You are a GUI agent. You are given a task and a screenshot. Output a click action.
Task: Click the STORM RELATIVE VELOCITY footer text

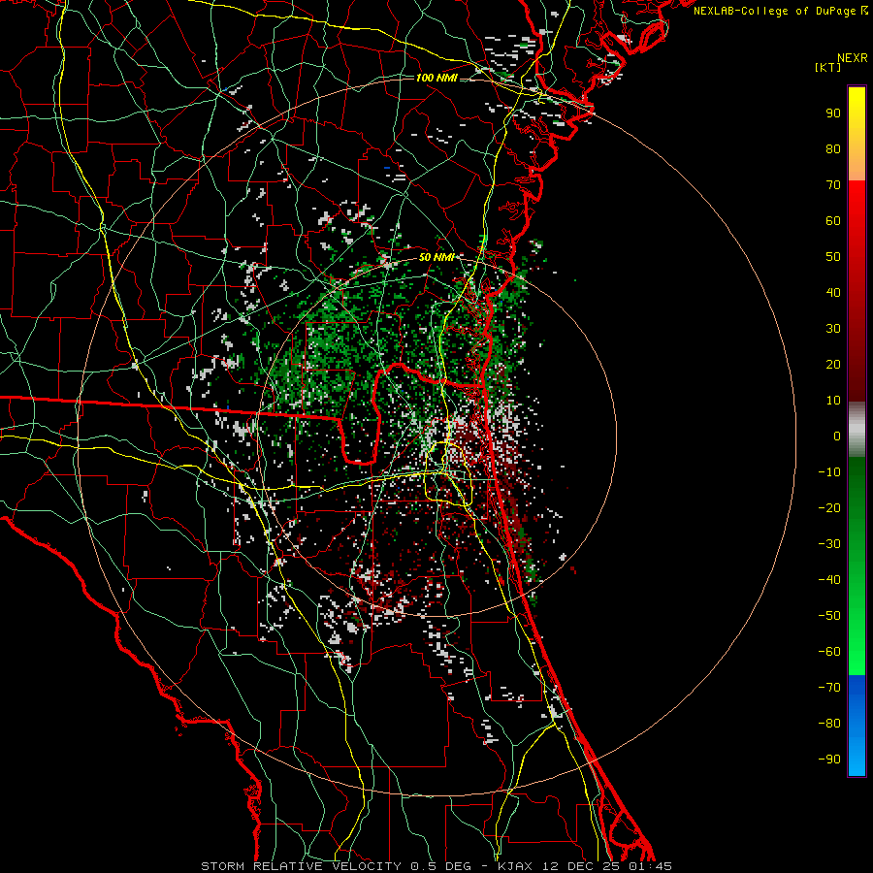[x=301, y=866]
